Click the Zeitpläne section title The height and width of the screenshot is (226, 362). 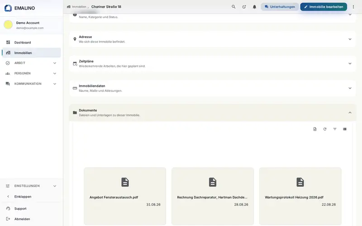[86, 61]
